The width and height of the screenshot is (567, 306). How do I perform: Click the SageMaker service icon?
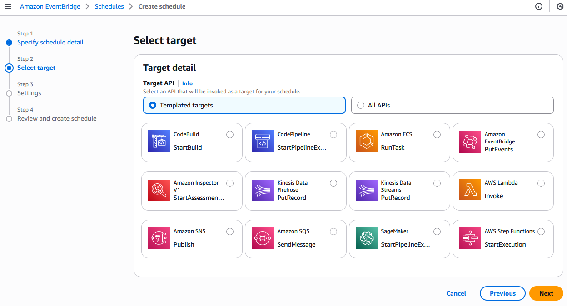pyautogui.click(x=367, y=238)
